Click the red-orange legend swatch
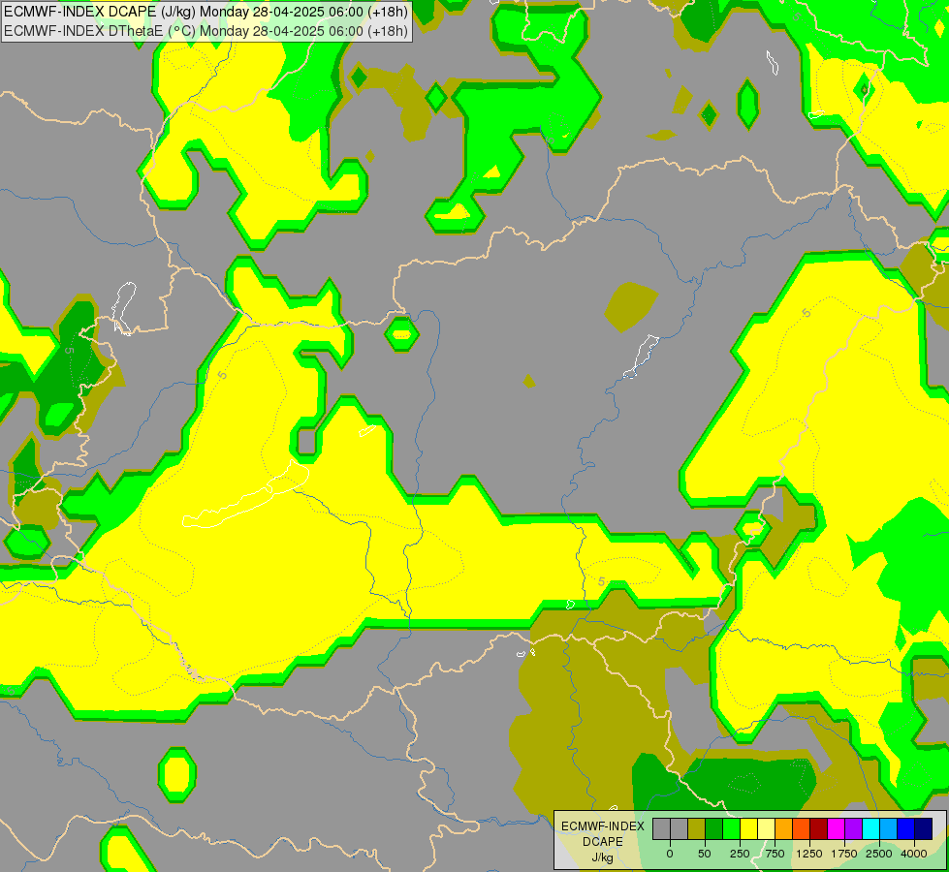Screen dimensions: 949x872 [x=802, y=828]
